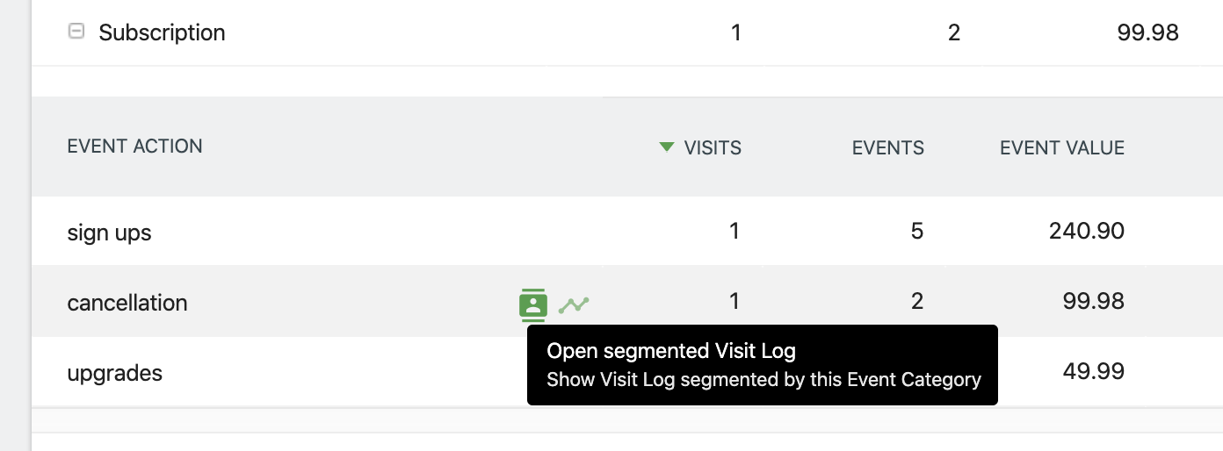This screenshot has width=1223, height=451.
Task: Click sign ups visits count
Action: tap(734, 232)
